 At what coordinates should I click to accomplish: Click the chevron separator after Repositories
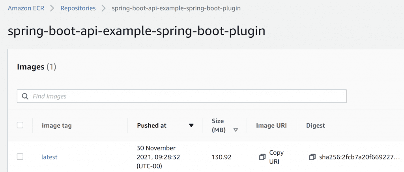(104, 8)
